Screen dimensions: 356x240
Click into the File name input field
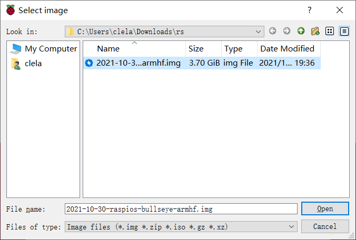pos(181,209)
